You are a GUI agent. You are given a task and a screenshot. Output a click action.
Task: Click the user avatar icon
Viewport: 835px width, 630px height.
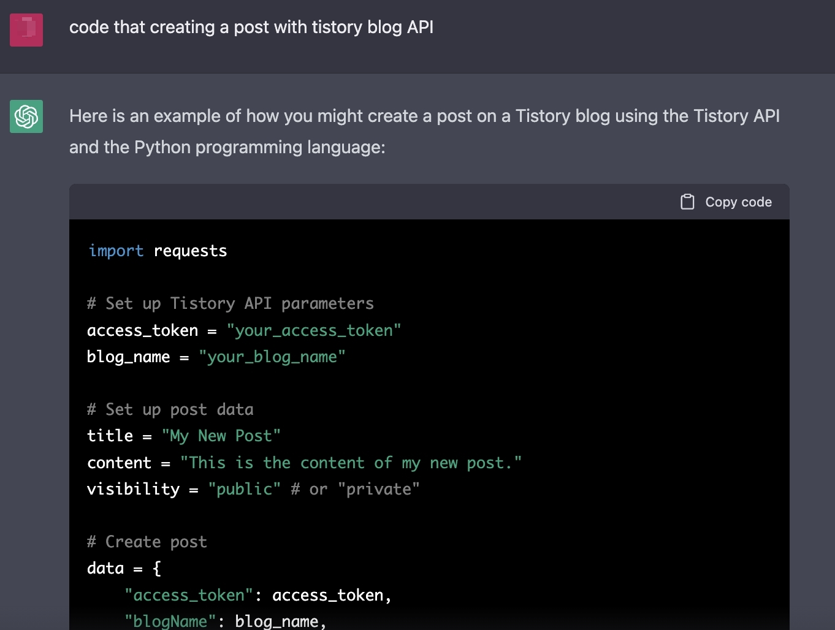(x=26, y=30)
